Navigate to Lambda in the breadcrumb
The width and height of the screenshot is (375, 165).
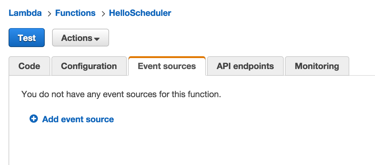click(x=25, y=13)
